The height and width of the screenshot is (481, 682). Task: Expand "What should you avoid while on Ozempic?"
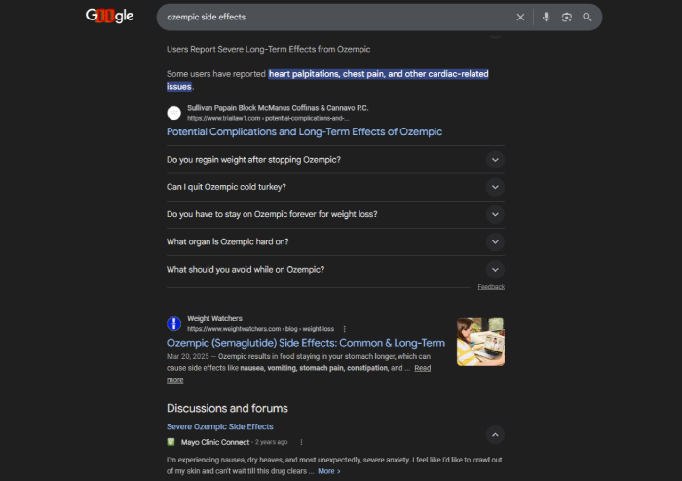pos(495,269)
